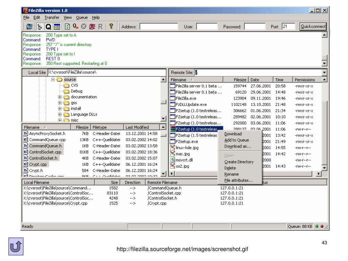Select queue row for /Crypt.cpp
Image resolution: width=348 pixels, height=261 pixels.
(133, 203)
